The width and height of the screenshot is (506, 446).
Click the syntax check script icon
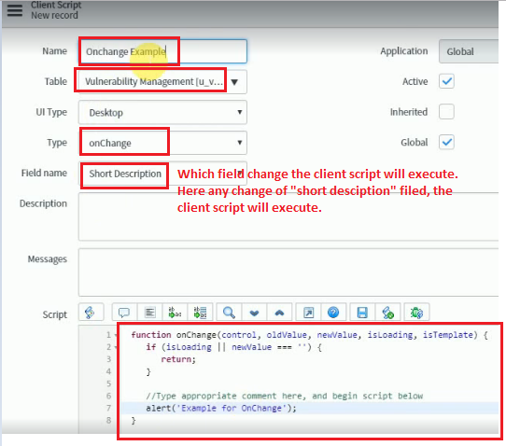click(387, 313)
